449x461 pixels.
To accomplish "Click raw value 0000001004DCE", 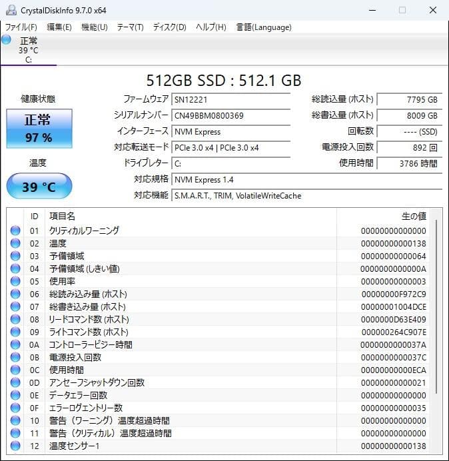I will [394, 307].
